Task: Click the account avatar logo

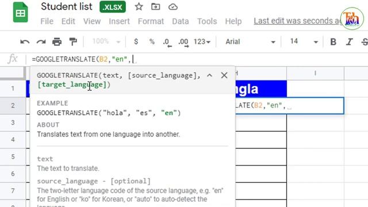Action: tap(352, 18)
